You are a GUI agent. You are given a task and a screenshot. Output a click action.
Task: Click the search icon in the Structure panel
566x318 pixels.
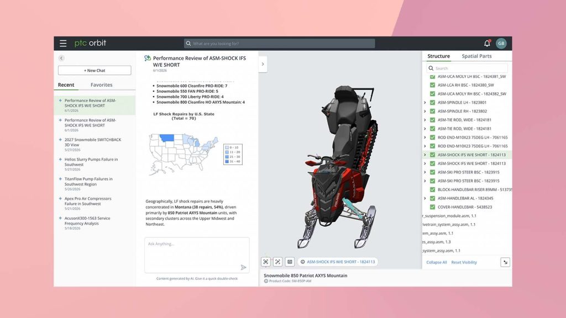431,68
